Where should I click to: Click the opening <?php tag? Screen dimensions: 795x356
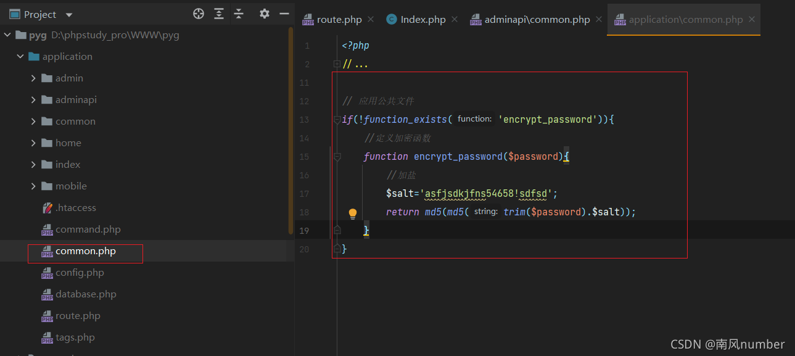pos(356,46)
